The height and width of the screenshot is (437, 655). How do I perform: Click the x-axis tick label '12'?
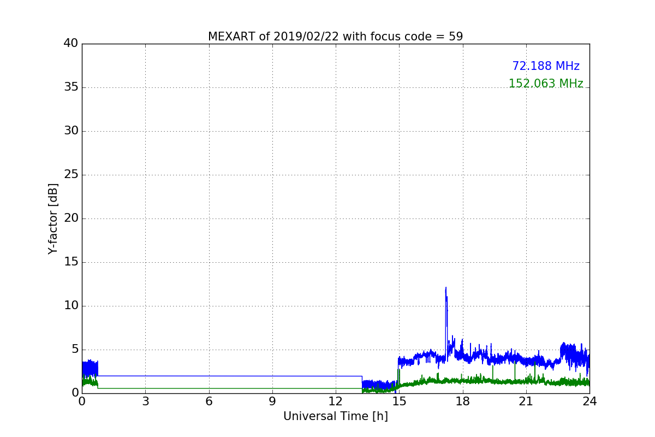[x=336, y=401]
